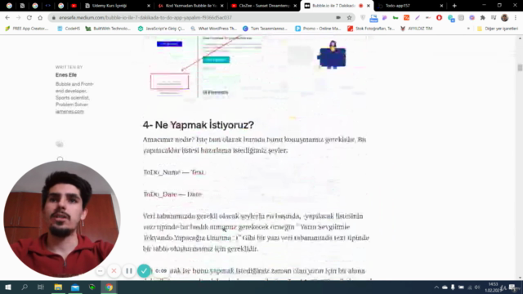The height and width of the screenshot is (294, 523).
Task: Bookmark this page with the star icon
Action: point(349,18)
